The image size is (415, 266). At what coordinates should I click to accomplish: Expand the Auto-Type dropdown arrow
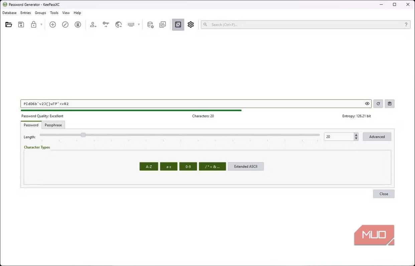139,25
